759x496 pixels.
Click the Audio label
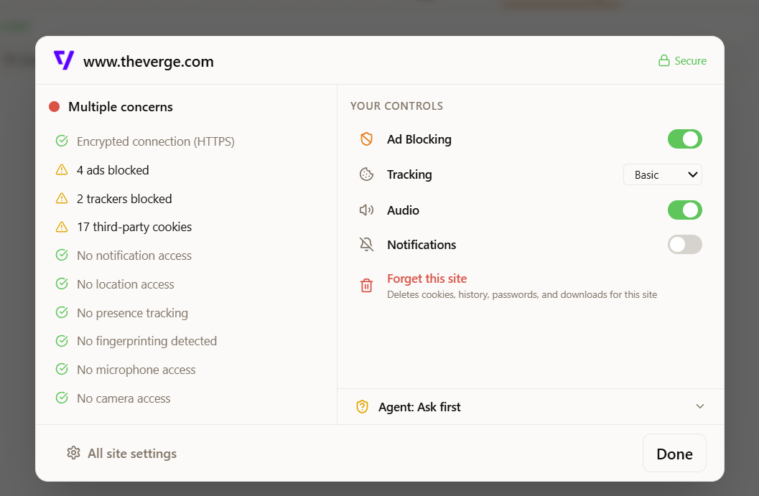[404, 210]
